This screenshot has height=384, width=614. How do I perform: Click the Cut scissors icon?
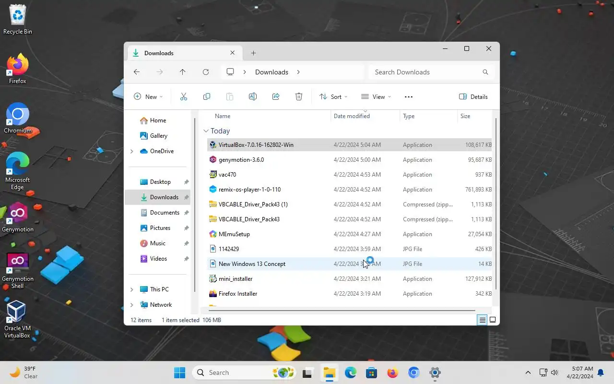183,96
